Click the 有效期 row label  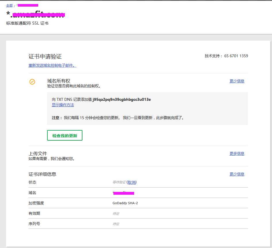(x=34, y=213)
